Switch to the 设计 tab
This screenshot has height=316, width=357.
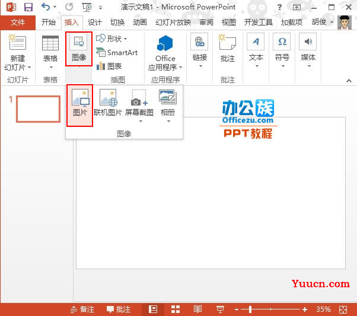pos(95,23)
